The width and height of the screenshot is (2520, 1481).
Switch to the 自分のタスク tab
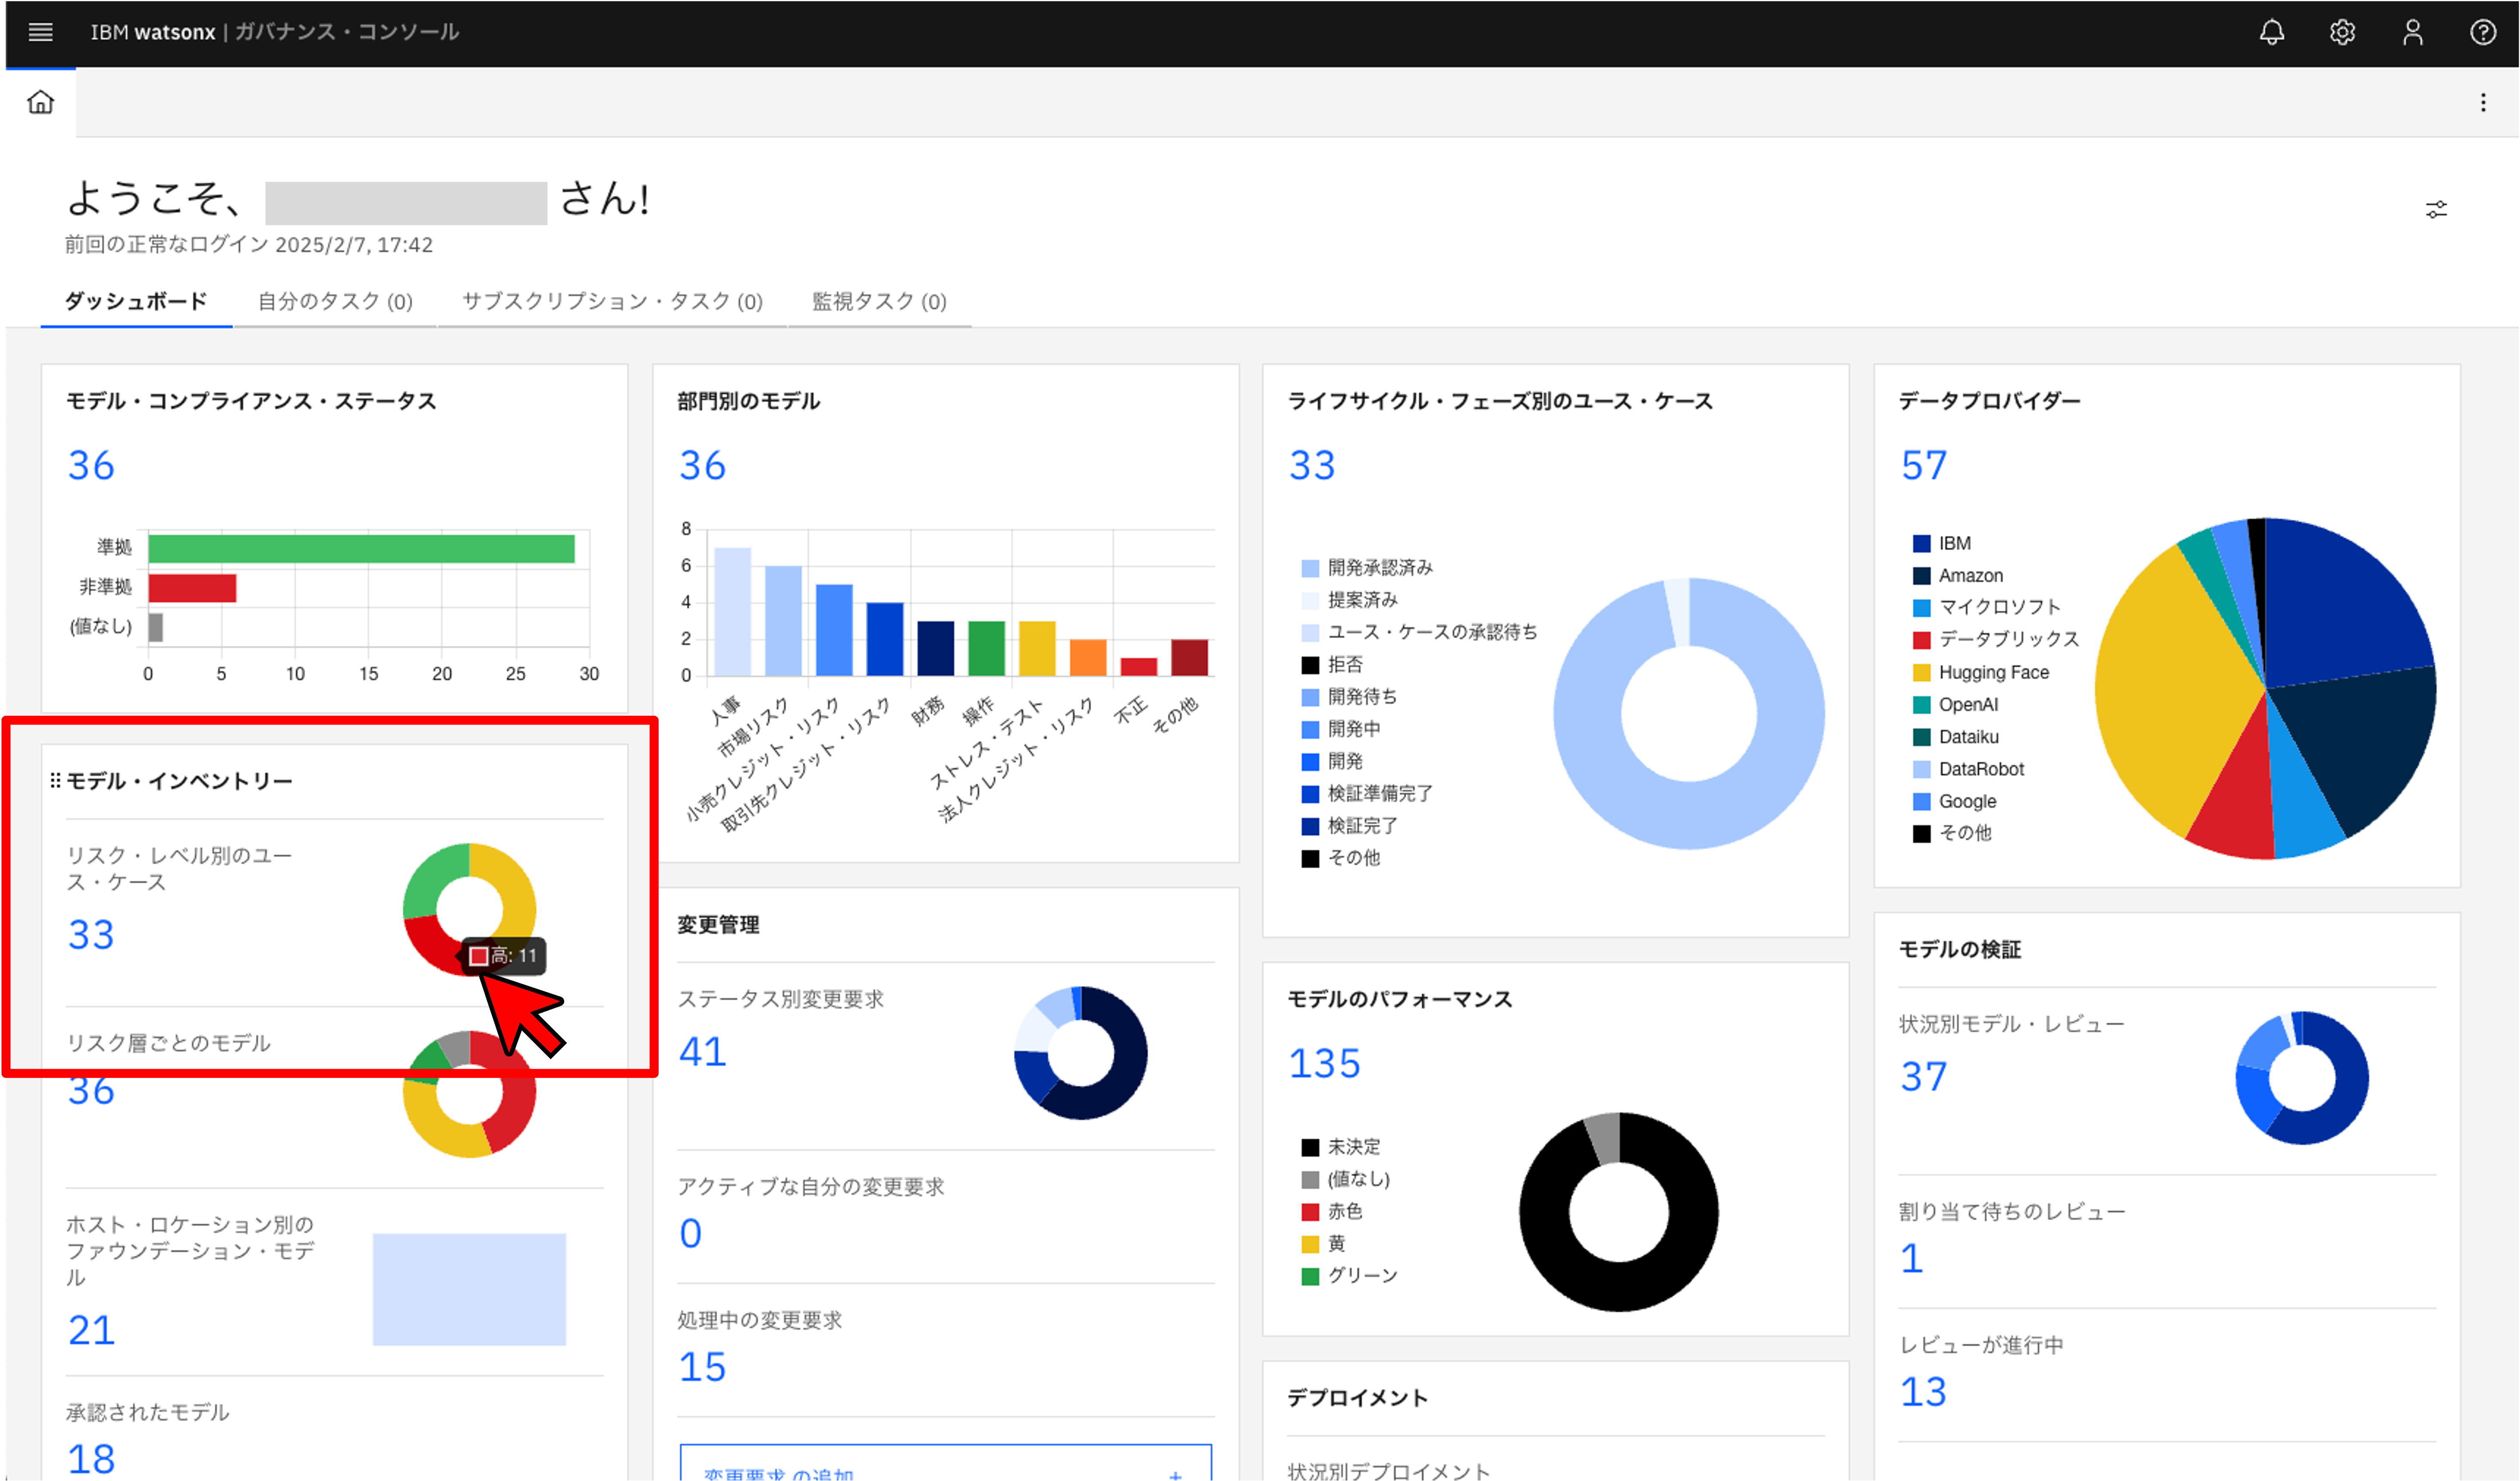[335, 301]
